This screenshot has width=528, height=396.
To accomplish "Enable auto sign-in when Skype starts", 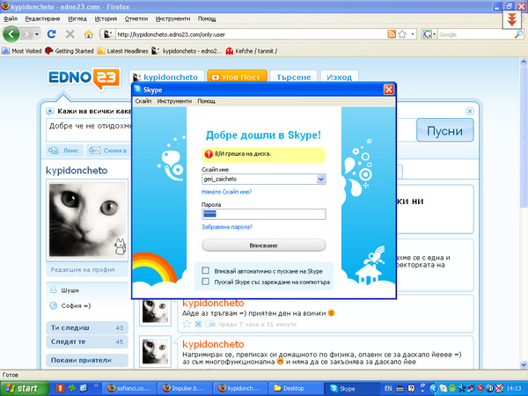I will 205,270.
